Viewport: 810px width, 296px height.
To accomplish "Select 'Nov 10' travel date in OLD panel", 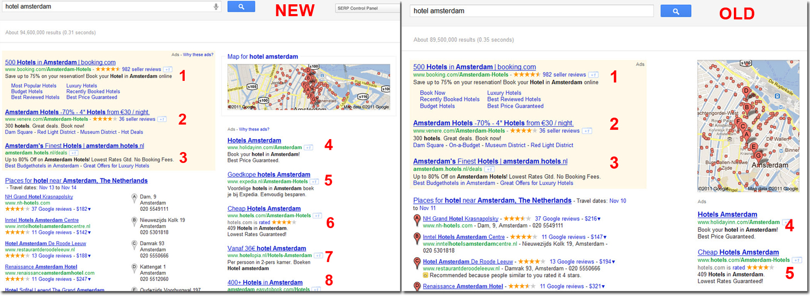I will 618,201.
